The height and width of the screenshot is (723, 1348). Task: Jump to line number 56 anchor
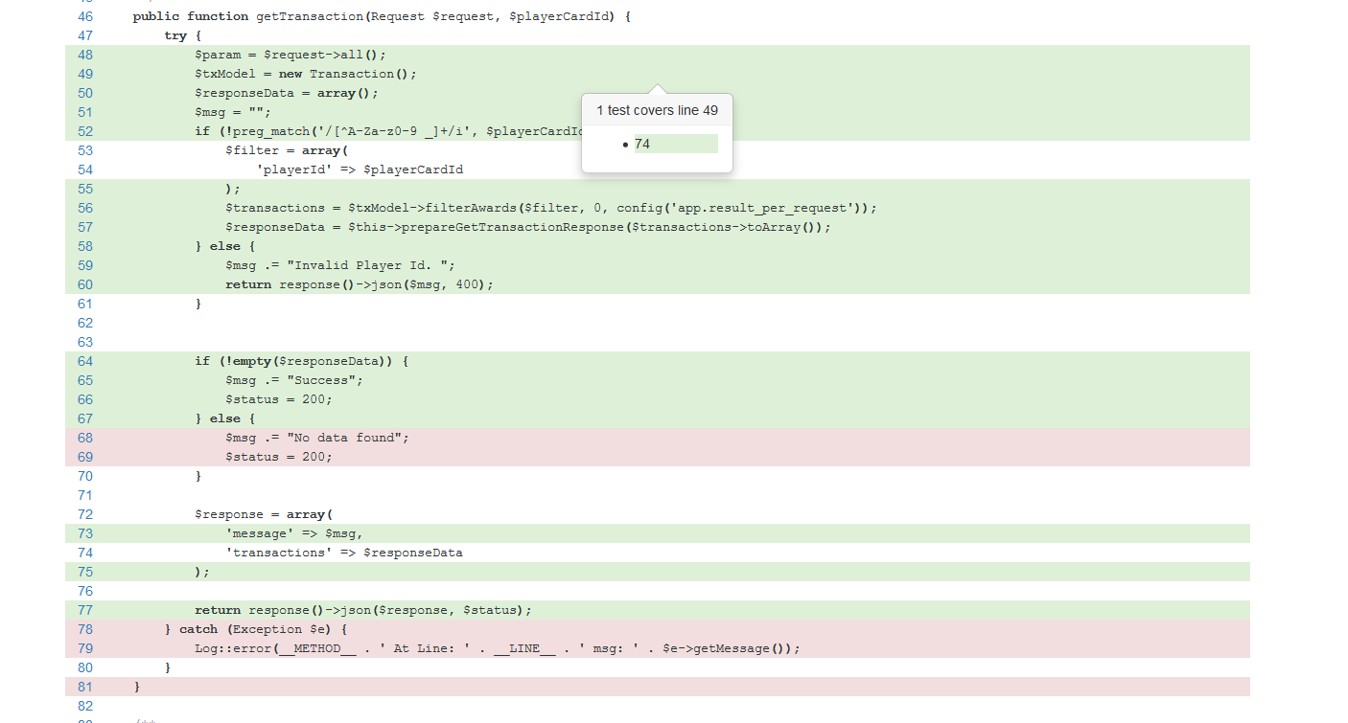(85, 208)
